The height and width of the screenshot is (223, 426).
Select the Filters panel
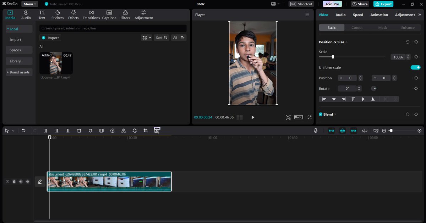(x=125, y=14)
